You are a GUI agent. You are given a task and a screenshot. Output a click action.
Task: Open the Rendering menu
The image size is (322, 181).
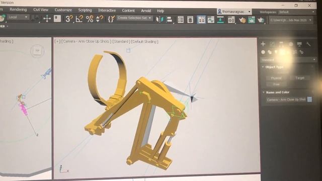pyautogui.click(x=18, y=10)
